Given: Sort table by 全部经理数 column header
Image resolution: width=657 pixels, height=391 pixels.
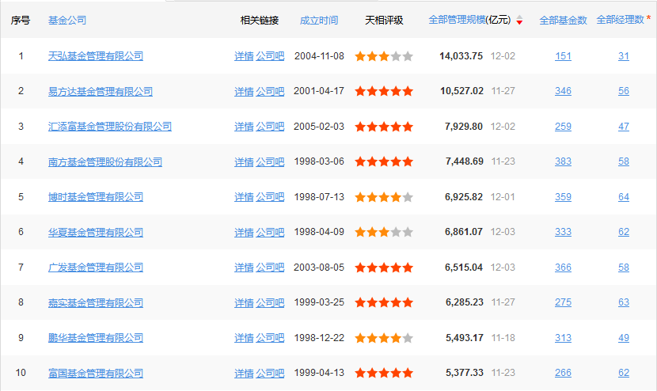Looking at the screenshot, I should coord(620,20).
